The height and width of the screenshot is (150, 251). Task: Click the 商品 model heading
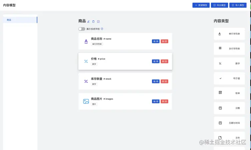click(82, 21)
